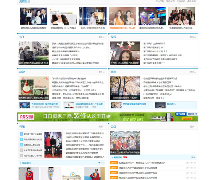The height and width of the screenshot is (180, 215).
Task: Expand 更多 in the 旅游 section
Action: pos(101,72)
